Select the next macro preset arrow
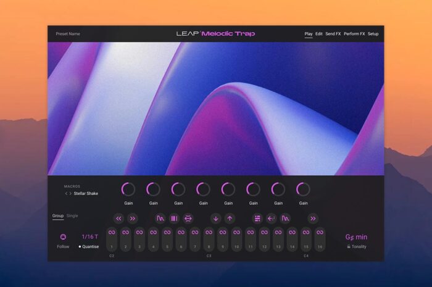Screen dimensions: 432x287 (70, 194)
